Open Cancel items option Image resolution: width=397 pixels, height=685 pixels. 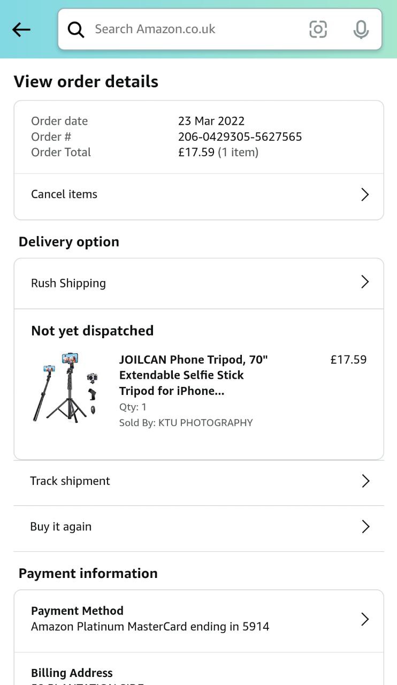click(64, 194)
